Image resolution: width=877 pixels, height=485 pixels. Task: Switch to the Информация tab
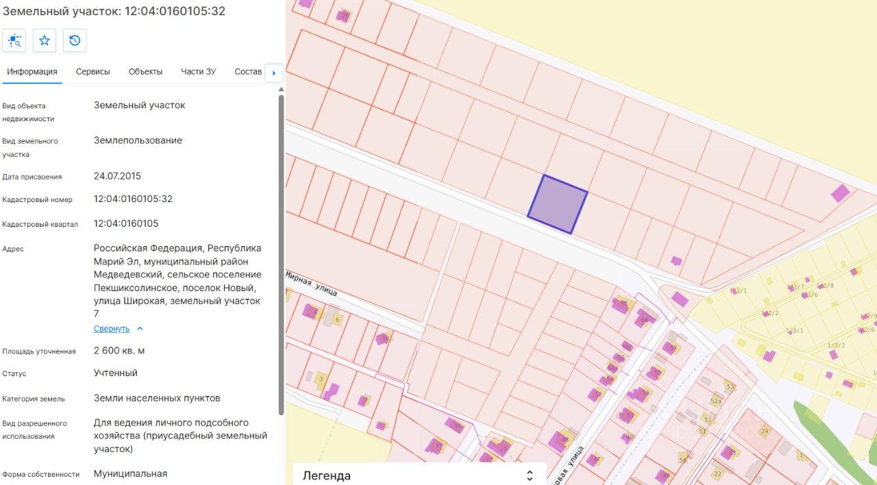click(32, 72)
